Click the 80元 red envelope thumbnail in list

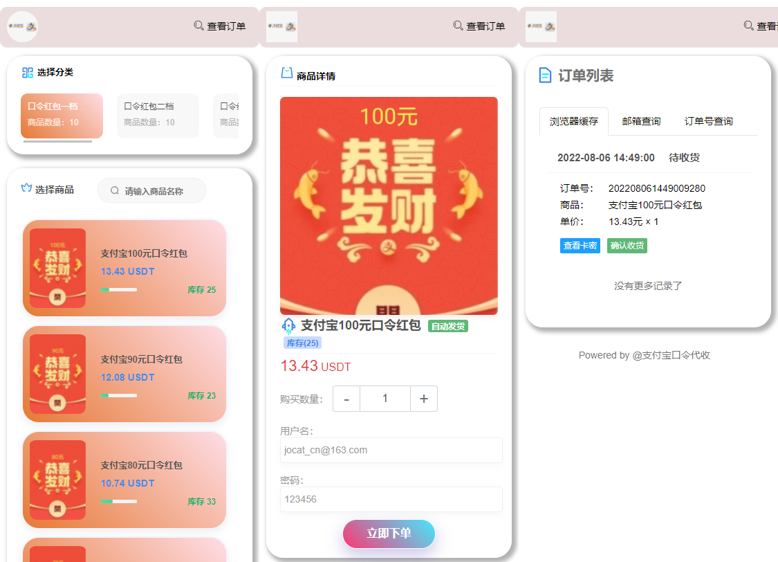click(57, 480)
